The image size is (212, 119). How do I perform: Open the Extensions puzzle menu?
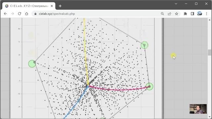185,14
